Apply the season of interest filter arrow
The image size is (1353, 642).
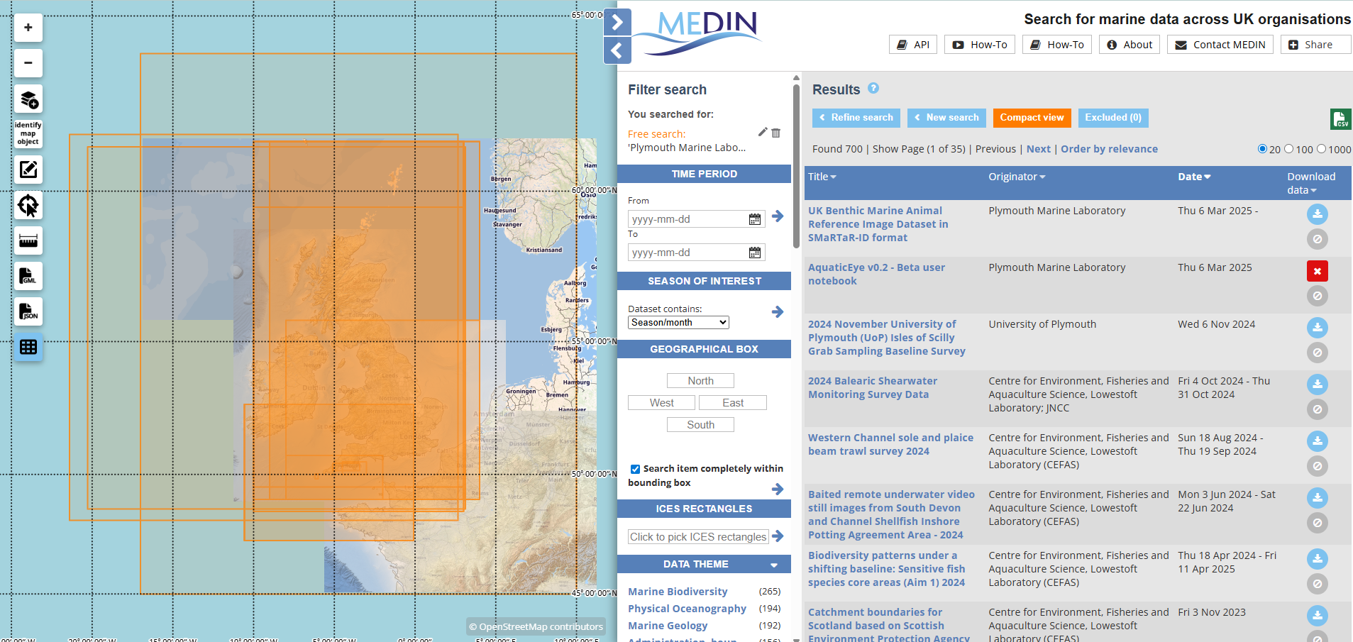point(778,311)
